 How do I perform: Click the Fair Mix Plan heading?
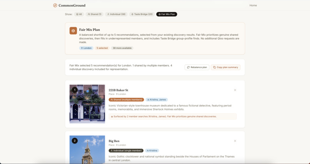coord(90,30)
